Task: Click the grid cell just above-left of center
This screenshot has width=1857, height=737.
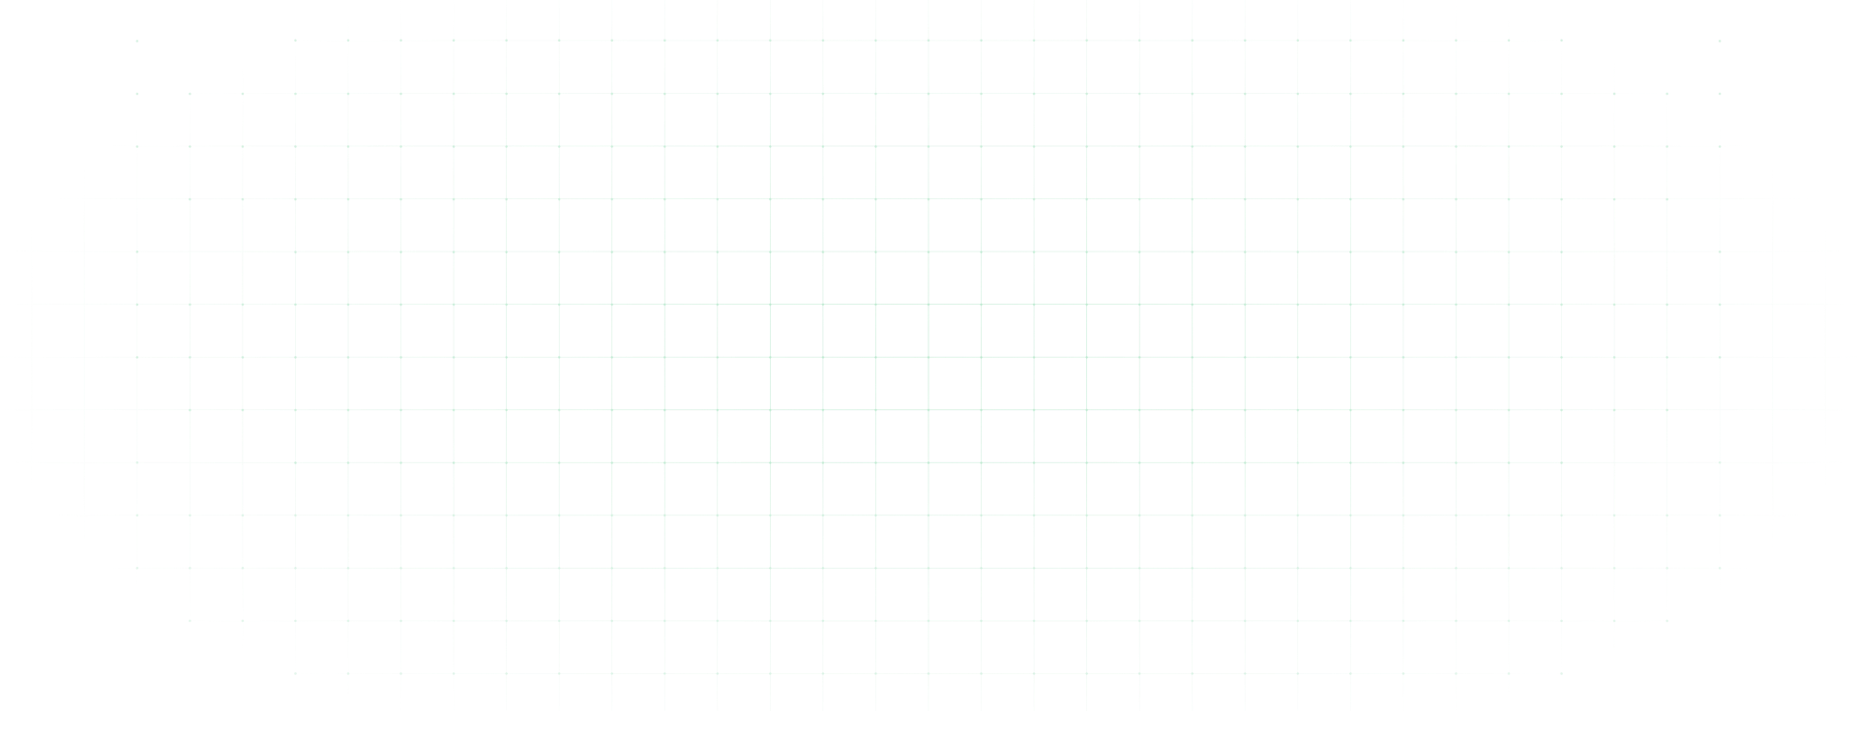Action: pyautogui.click(x=902, y=331)
